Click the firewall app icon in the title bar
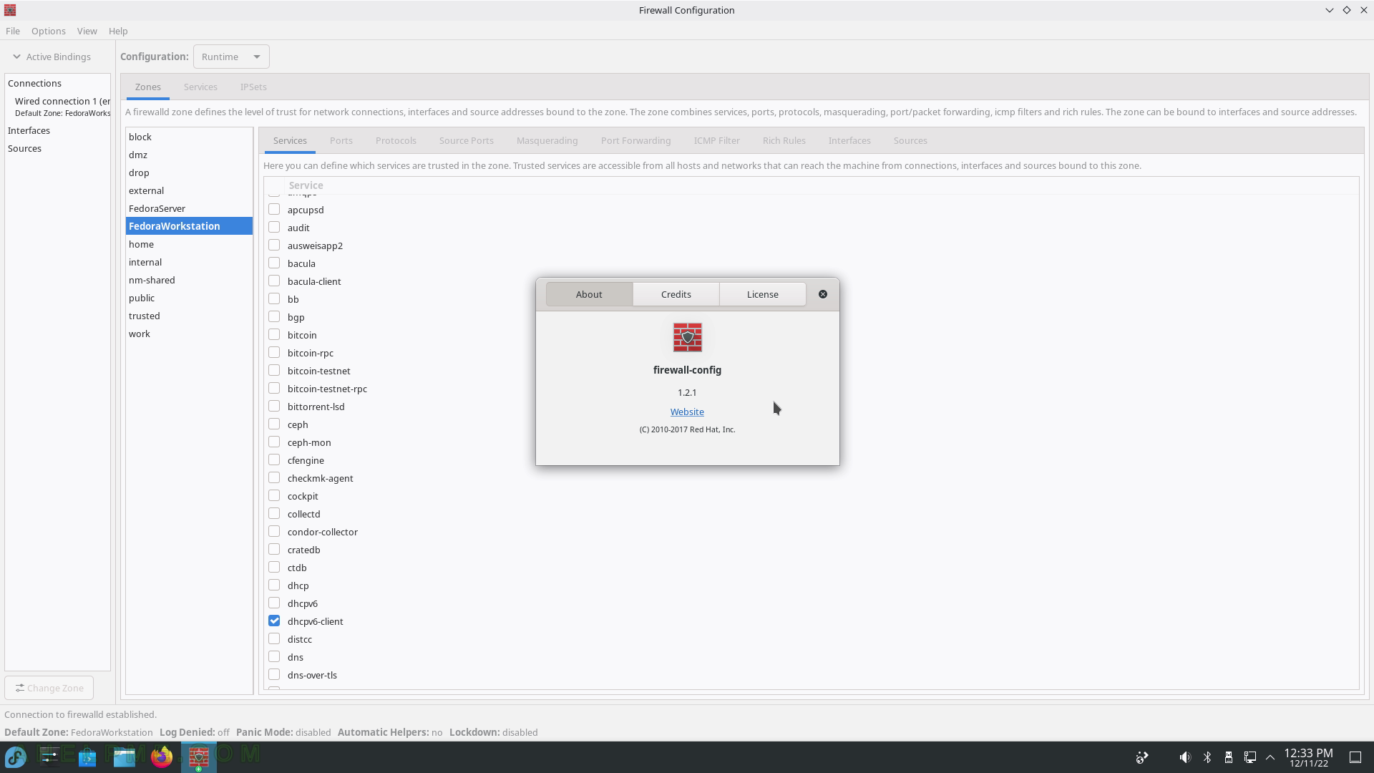 click(x=10, y=10)
